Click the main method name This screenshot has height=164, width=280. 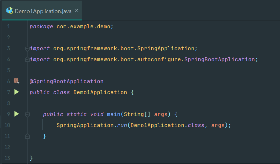(x=114, y=114)
